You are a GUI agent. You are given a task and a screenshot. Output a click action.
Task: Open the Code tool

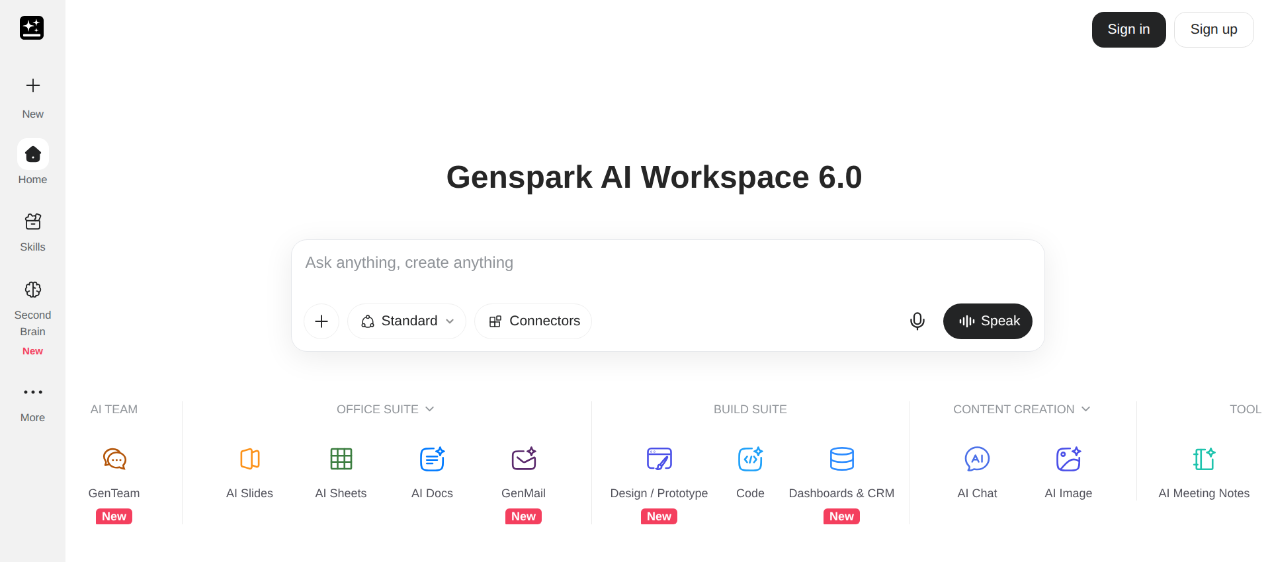pyautogui.click(x=750, y=473)
